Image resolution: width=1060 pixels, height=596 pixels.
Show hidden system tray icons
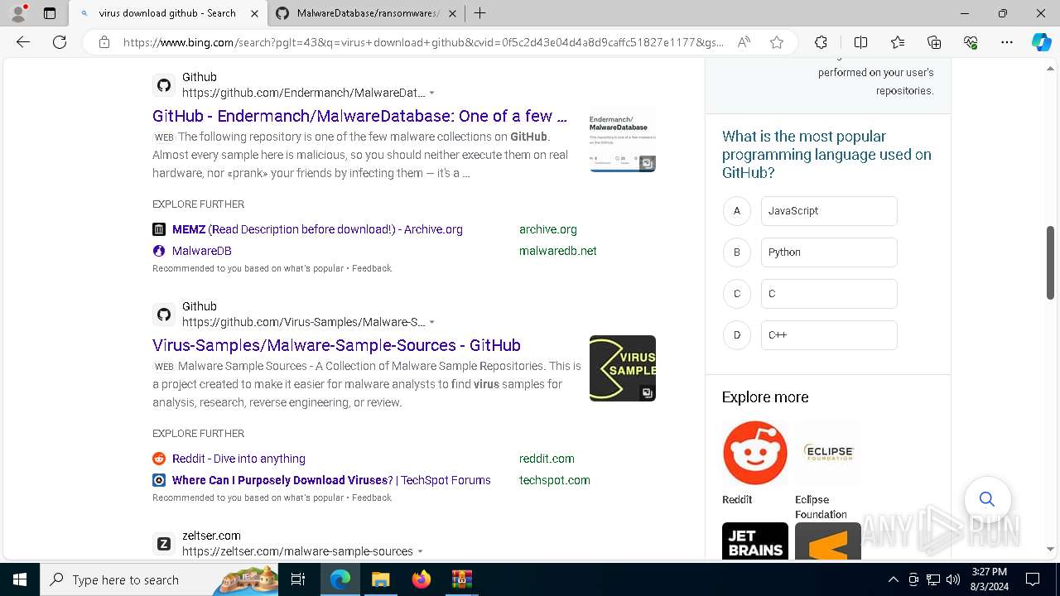click(x=893, y=579)
